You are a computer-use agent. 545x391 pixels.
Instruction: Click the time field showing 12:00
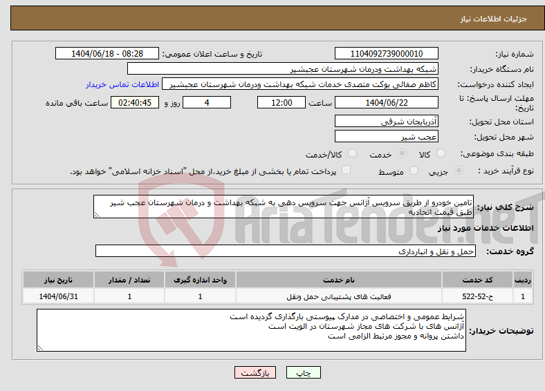281,102
